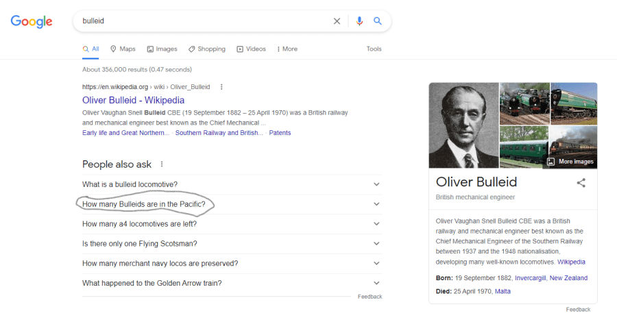Expand "How many a4 locomotives are left?"
Viewport: 617px width, 322px height.
376,224
